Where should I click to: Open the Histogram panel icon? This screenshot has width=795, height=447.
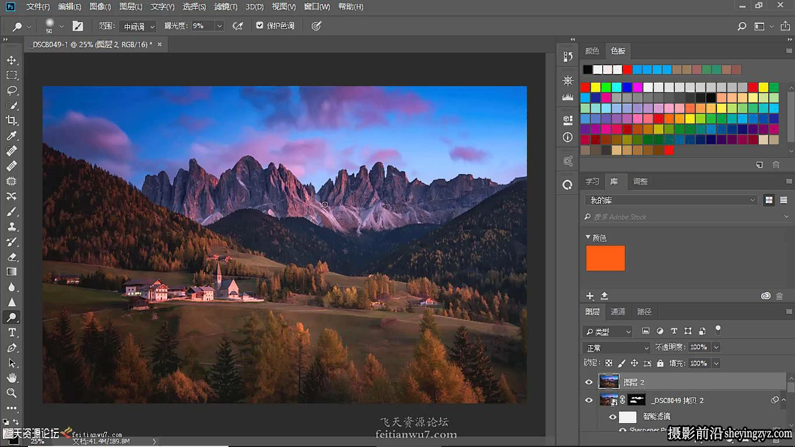coord(568,97)
